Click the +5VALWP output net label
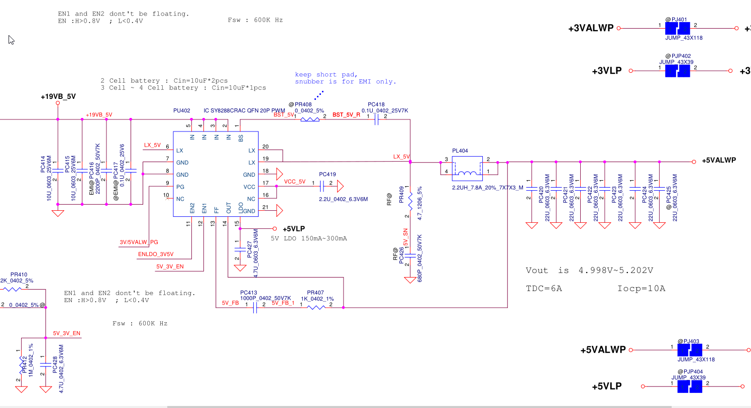The height and width of the screenshot is (408, 751). [719, 161]
